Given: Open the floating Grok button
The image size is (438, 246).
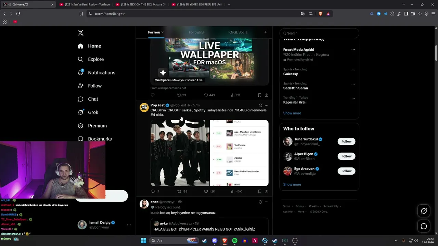Looking at the screenshot, I should tap(424, 211).
